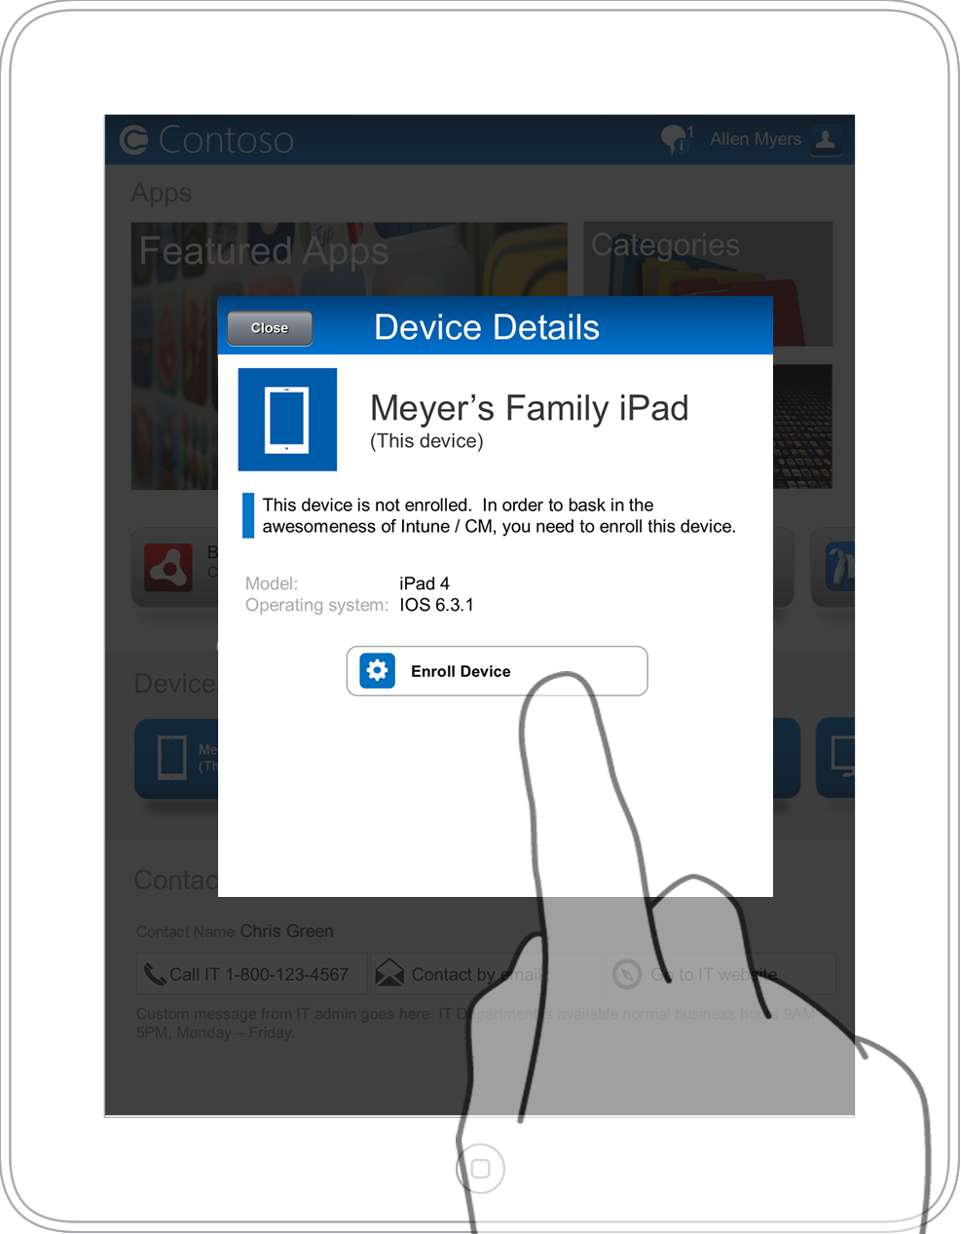
Task: Click the not enrolled warning message
Action: [x=499, y=515]
